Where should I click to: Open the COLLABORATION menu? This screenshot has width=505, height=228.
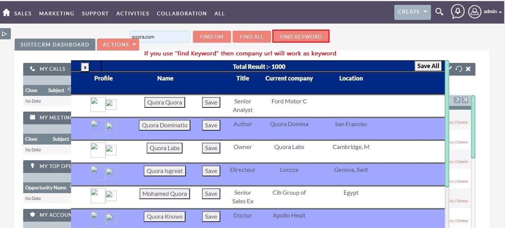(x=182, y=13)
